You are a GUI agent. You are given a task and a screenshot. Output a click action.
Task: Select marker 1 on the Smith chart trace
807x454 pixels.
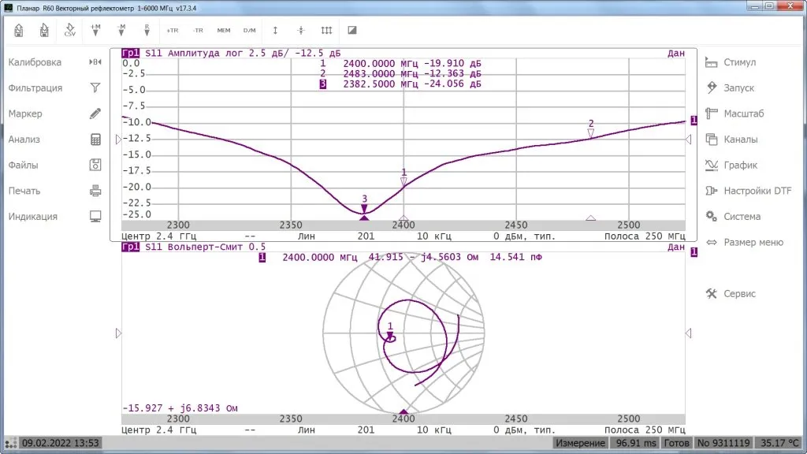tap(390, 336)
